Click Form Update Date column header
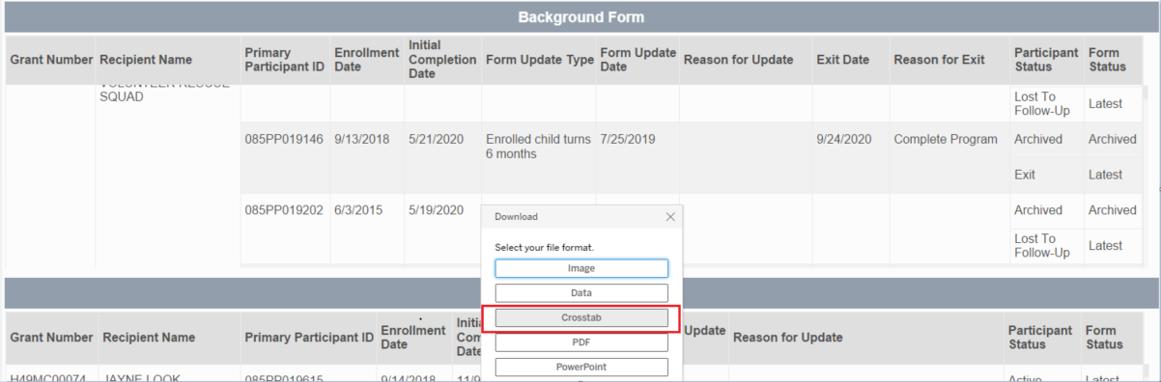Screen dimensions: 1161x382 click(x=637, y=60)
